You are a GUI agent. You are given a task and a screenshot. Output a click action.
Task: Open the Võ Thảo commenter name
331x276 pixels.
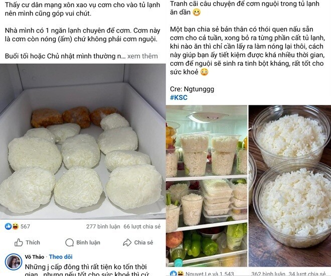pos(35,257)
